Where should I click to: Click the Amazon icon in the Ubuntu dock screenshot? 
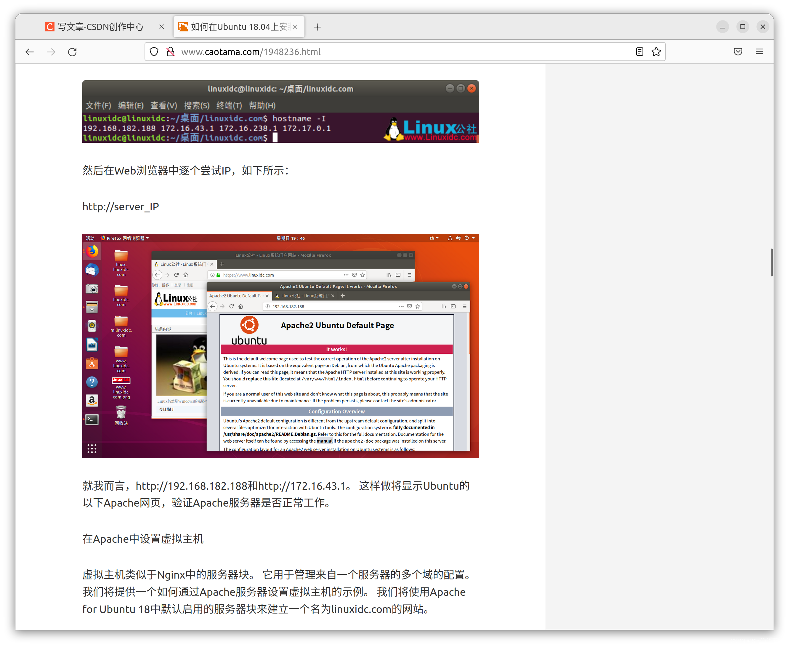click(x=92, y=400)
